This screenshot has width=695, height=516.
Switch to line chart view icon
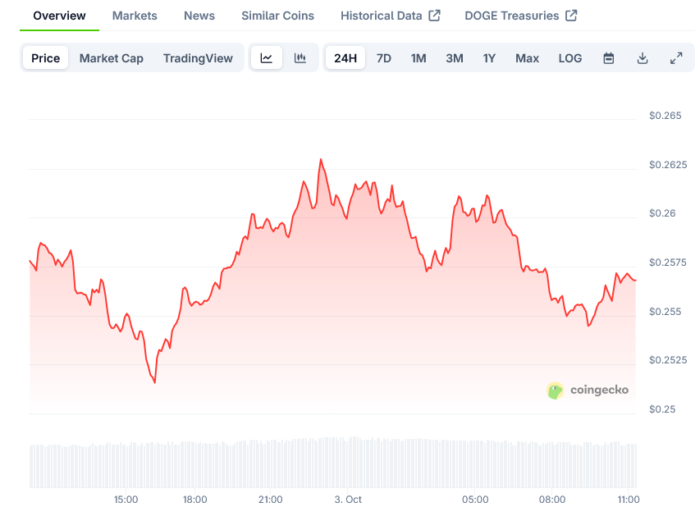point(267,58)
